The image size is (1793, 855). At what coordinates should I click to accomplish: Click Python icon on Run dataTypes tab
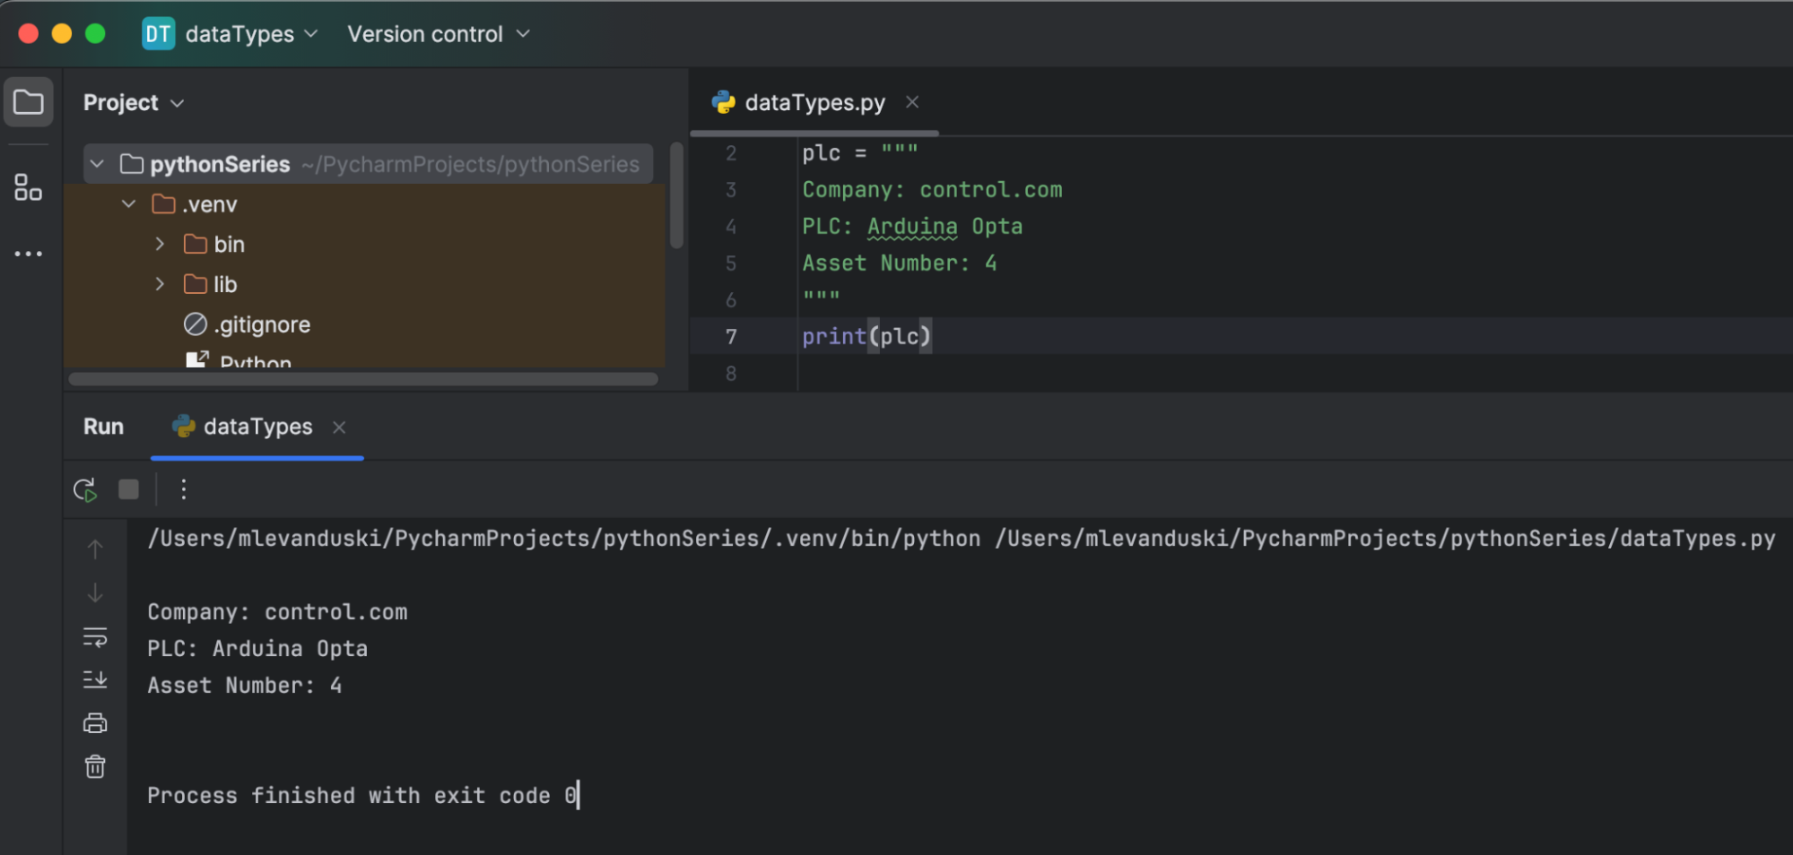pos(184,427)
